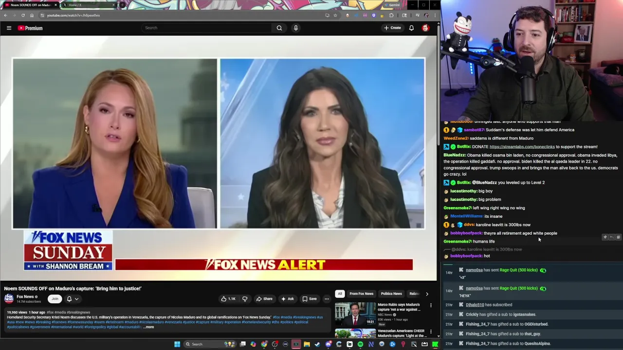Click Djhalo510 has subscribed event

tap(532, 305)
